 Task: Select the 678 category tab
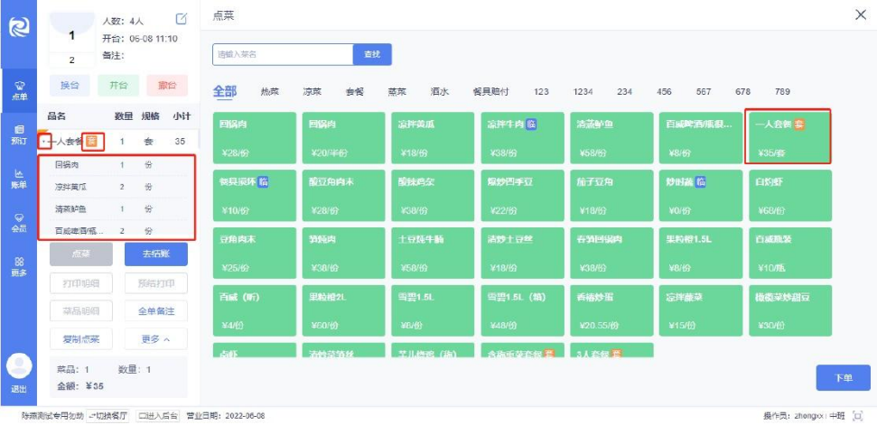(743, 92)
